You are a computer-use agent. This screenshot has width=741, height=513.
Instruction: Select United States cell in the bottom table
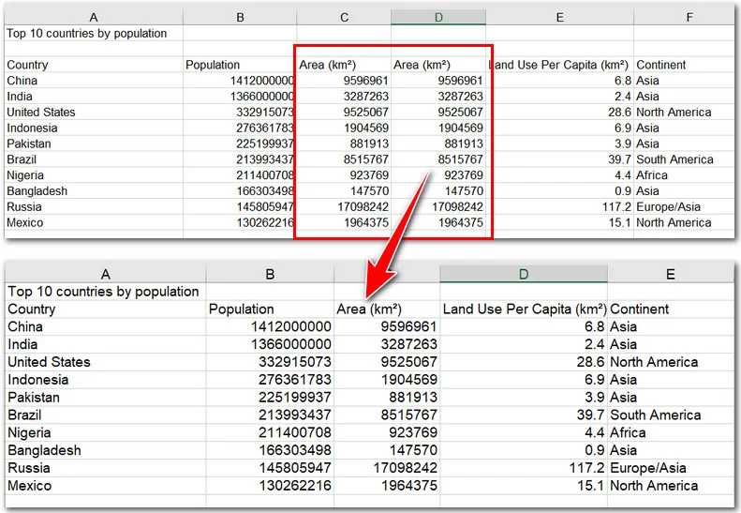49,362
